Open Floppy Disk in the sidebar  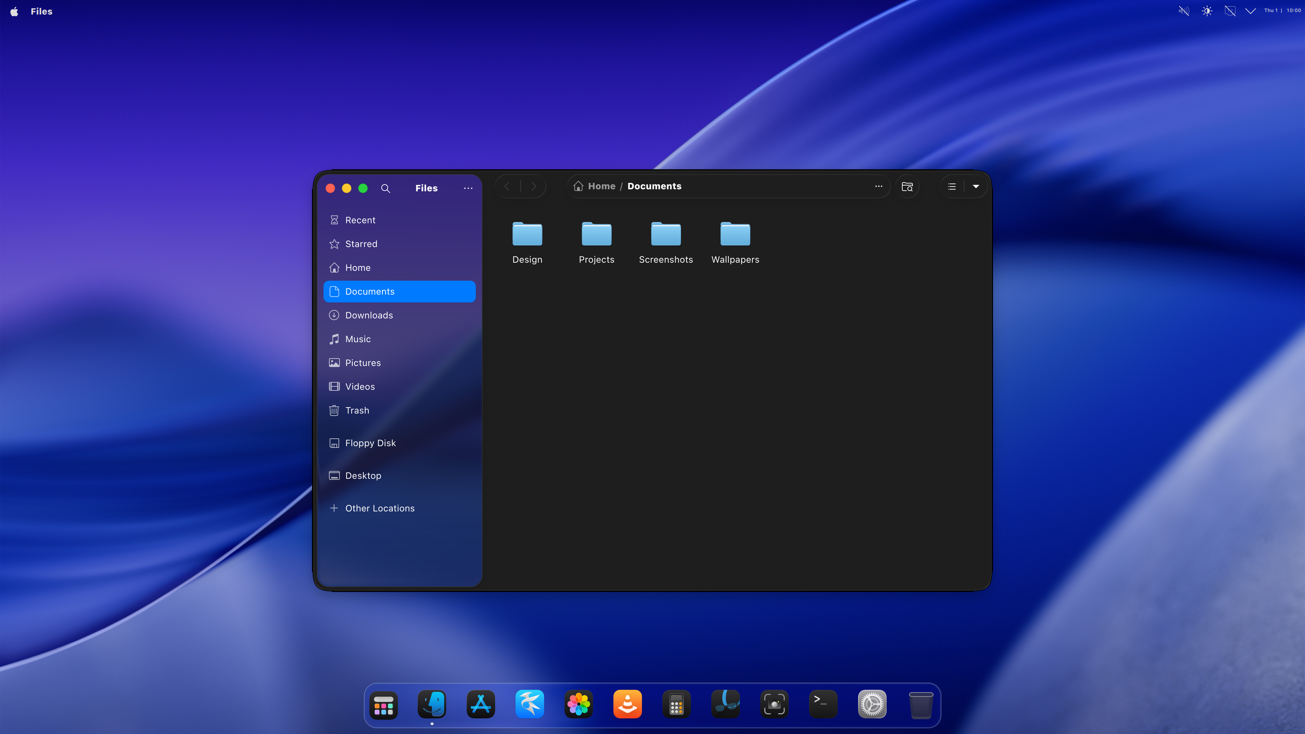click(399, 443)
